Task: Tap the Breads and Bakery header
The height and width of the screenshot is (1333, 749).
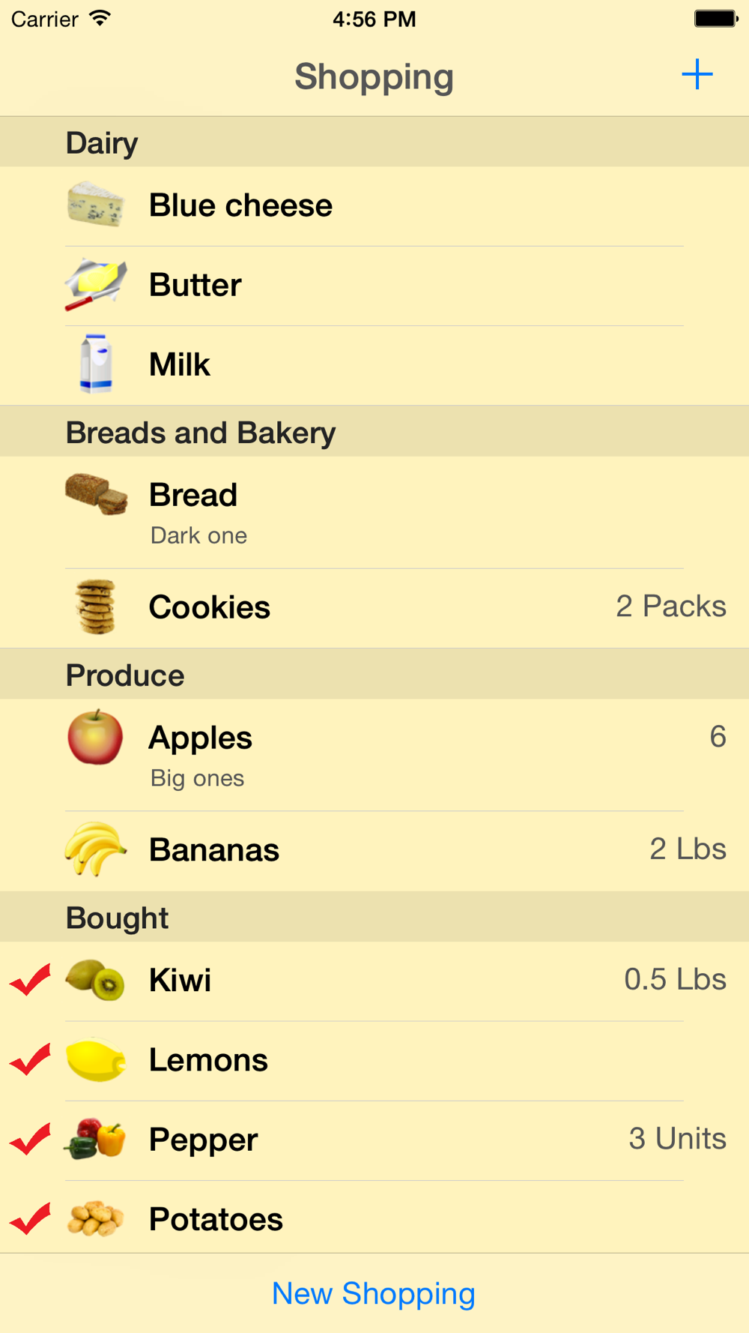Action: 201,433
